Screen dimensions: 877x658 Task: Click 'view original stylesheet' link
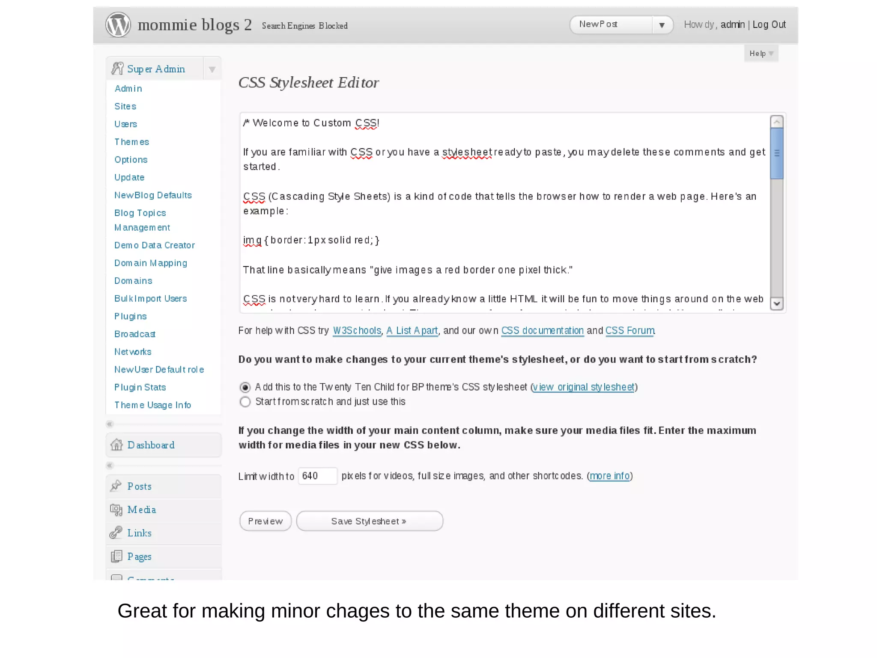pos(584,387)
